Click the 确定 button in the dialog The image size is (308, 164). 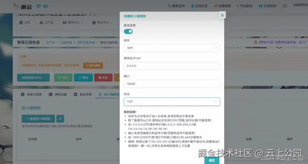tap(212, 160)
